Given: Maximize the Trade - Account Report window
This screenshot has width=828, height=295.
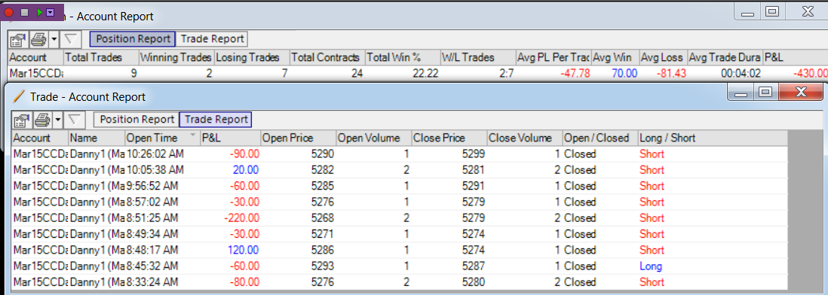Looking at the screenshot, I should tap(765, 93).
